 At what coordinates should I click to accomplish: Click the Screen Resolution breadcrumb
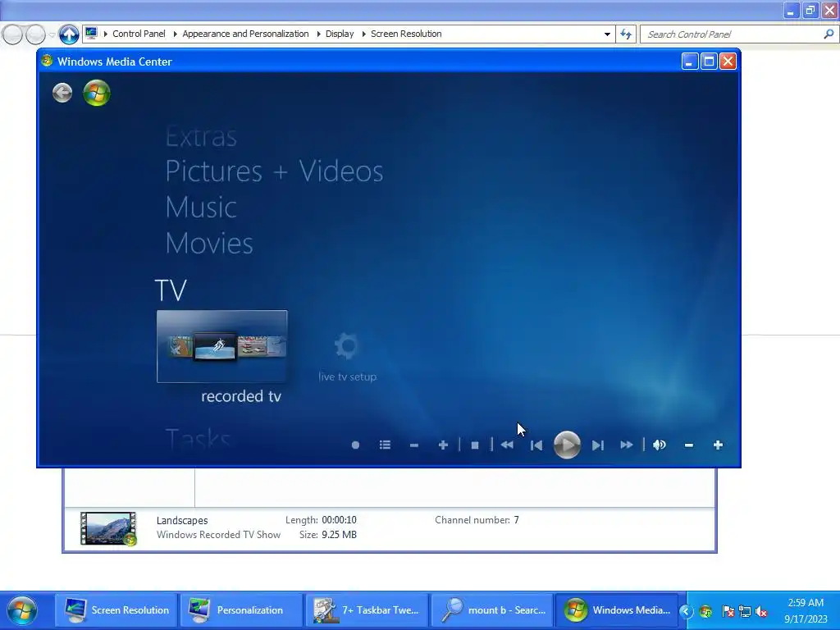[x=406, y=34]
